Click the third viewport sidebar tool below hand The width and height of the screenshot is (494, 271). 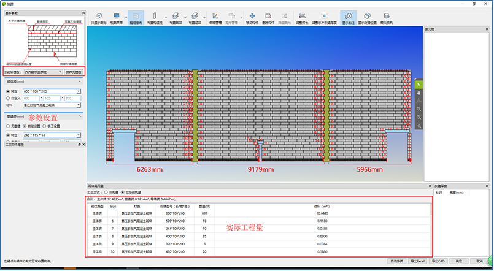click(x=419, y=101)
